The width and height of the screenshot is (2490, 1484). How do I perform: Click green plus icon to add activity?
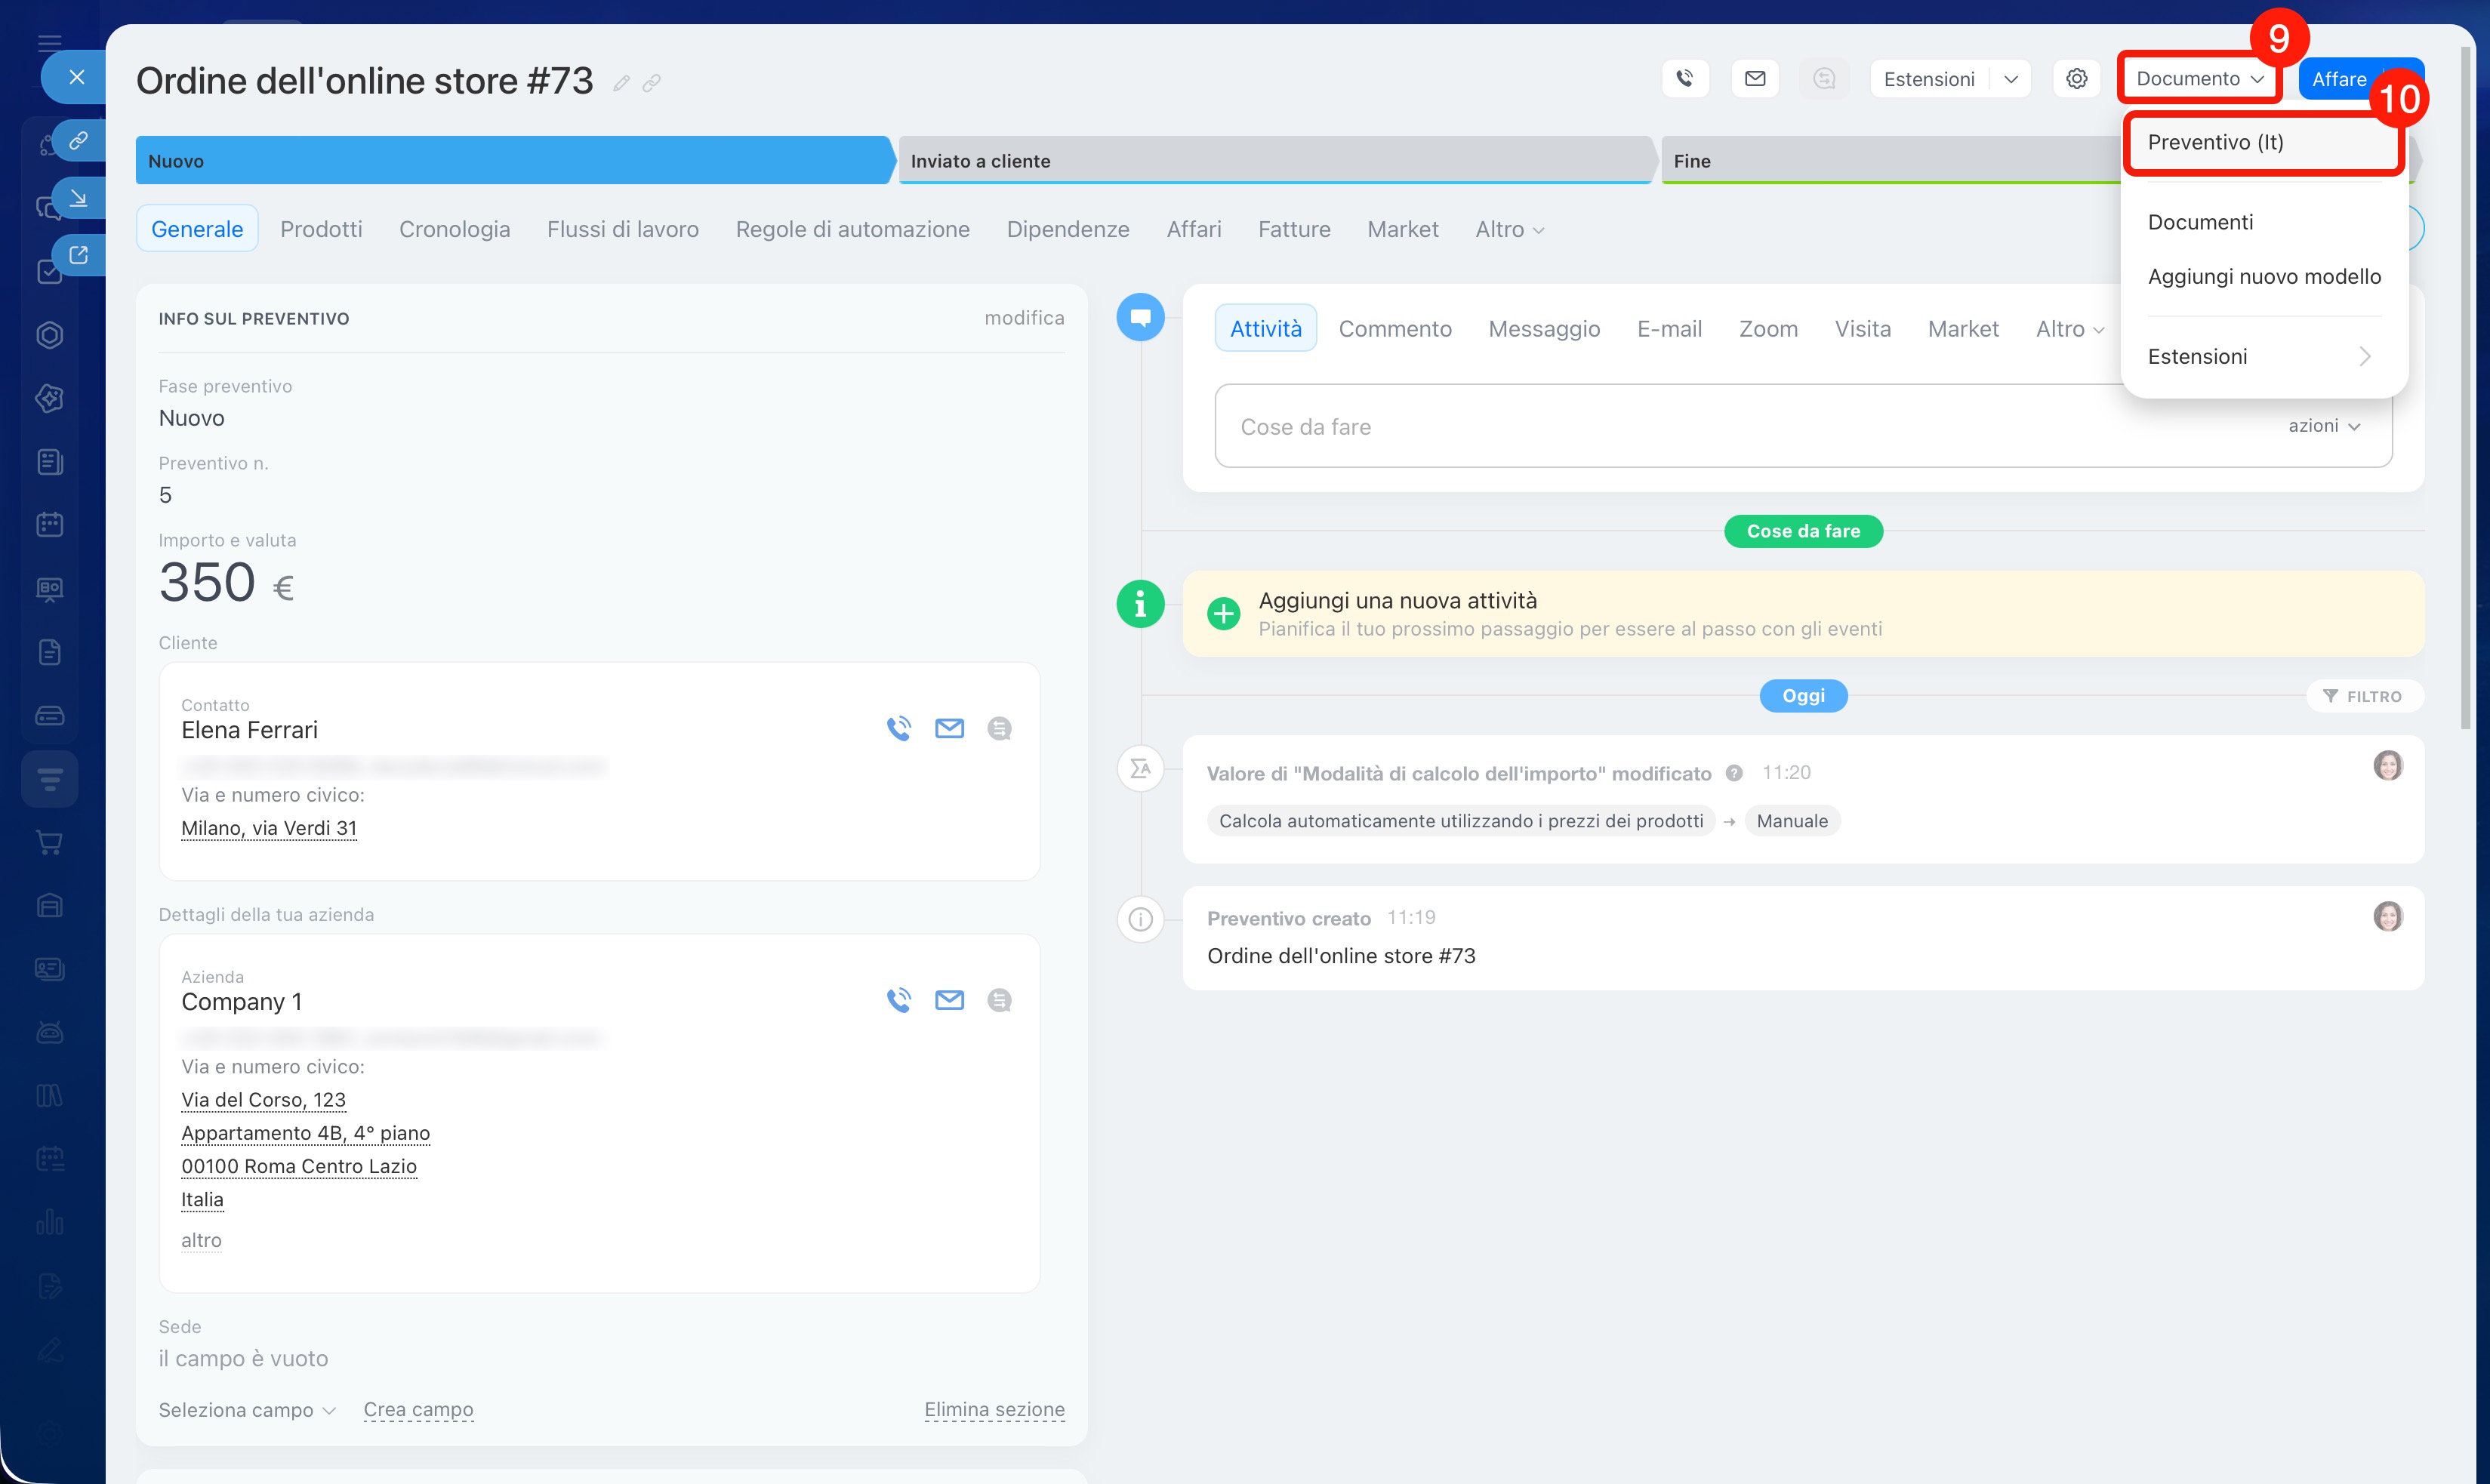click(x=1223, y=613)
